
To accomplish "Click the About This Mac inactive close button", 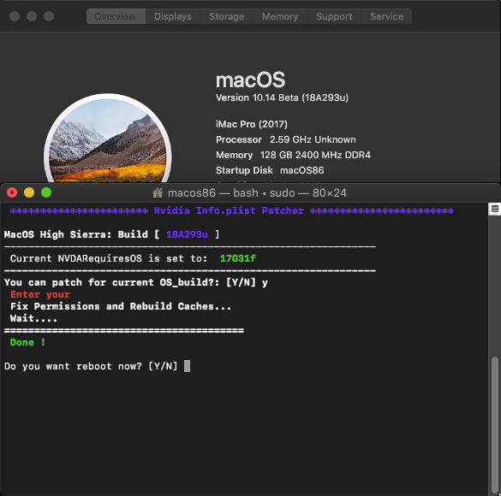I will [15, 16].
